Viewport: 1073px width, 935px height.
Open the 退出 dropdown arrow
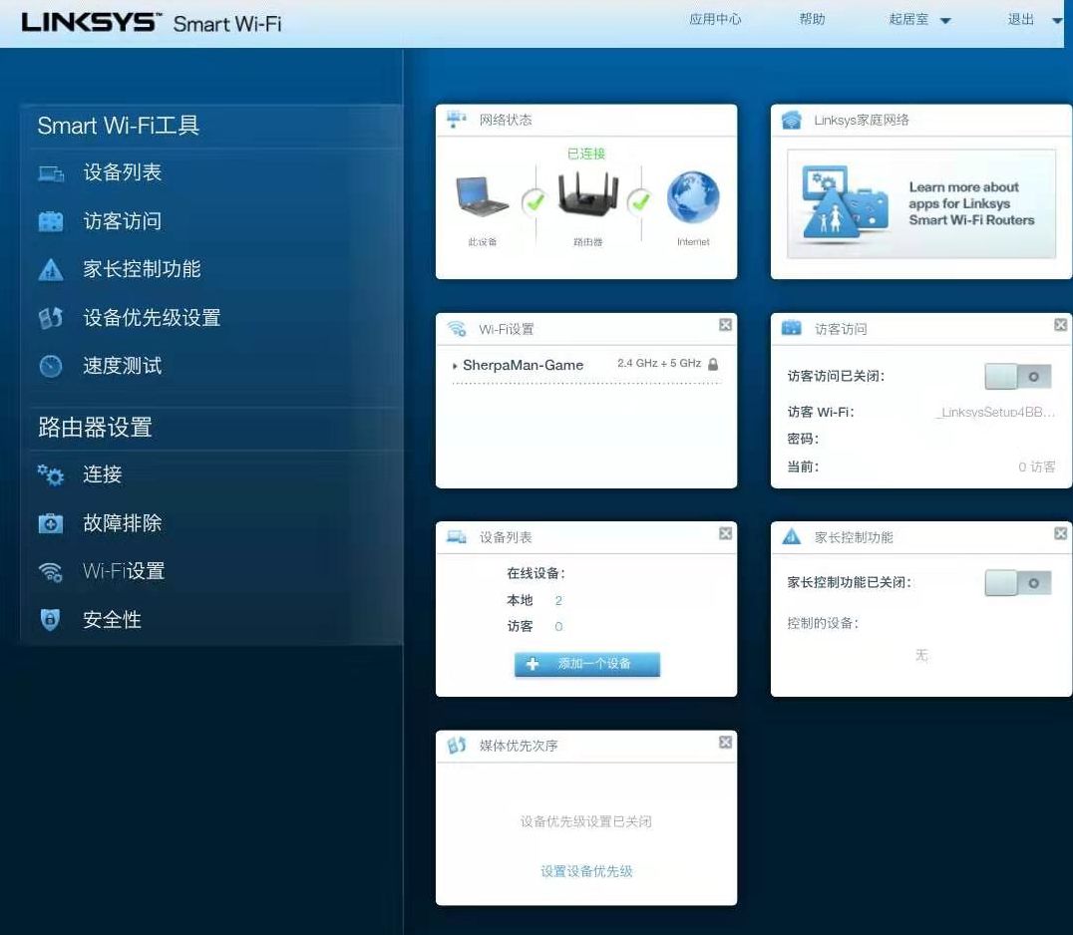[1057, 21]
